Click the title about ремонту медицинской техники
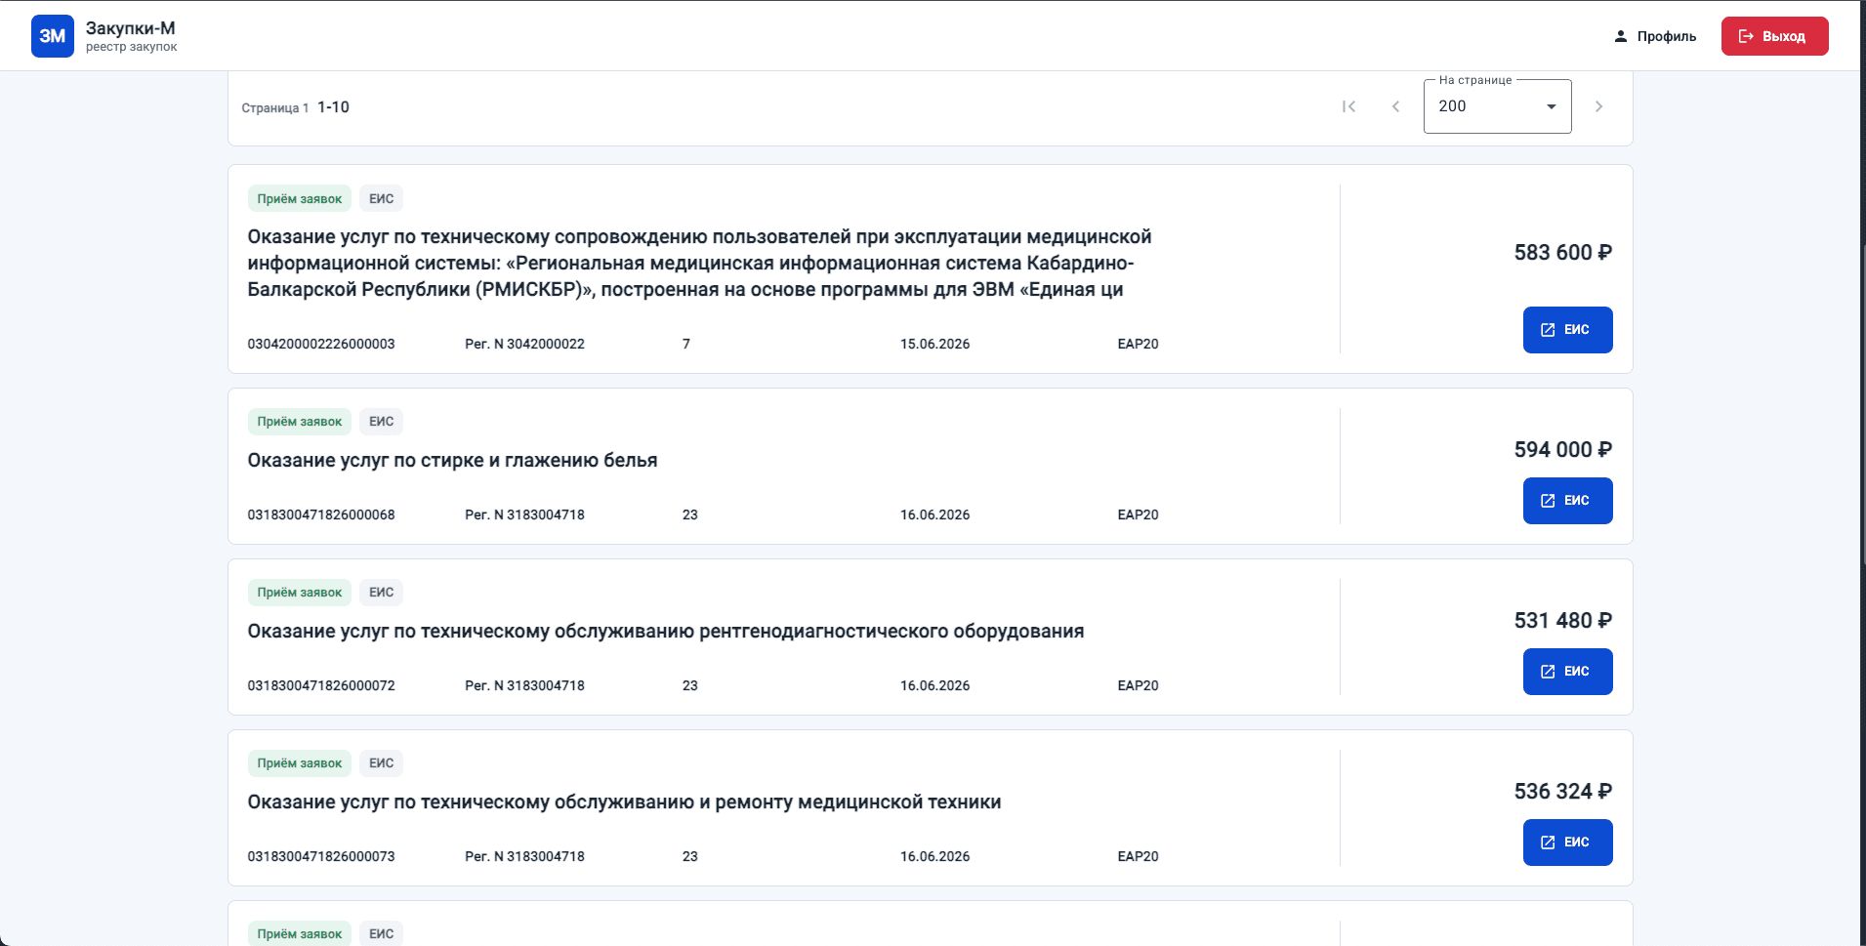 click(x=624, y=802)
